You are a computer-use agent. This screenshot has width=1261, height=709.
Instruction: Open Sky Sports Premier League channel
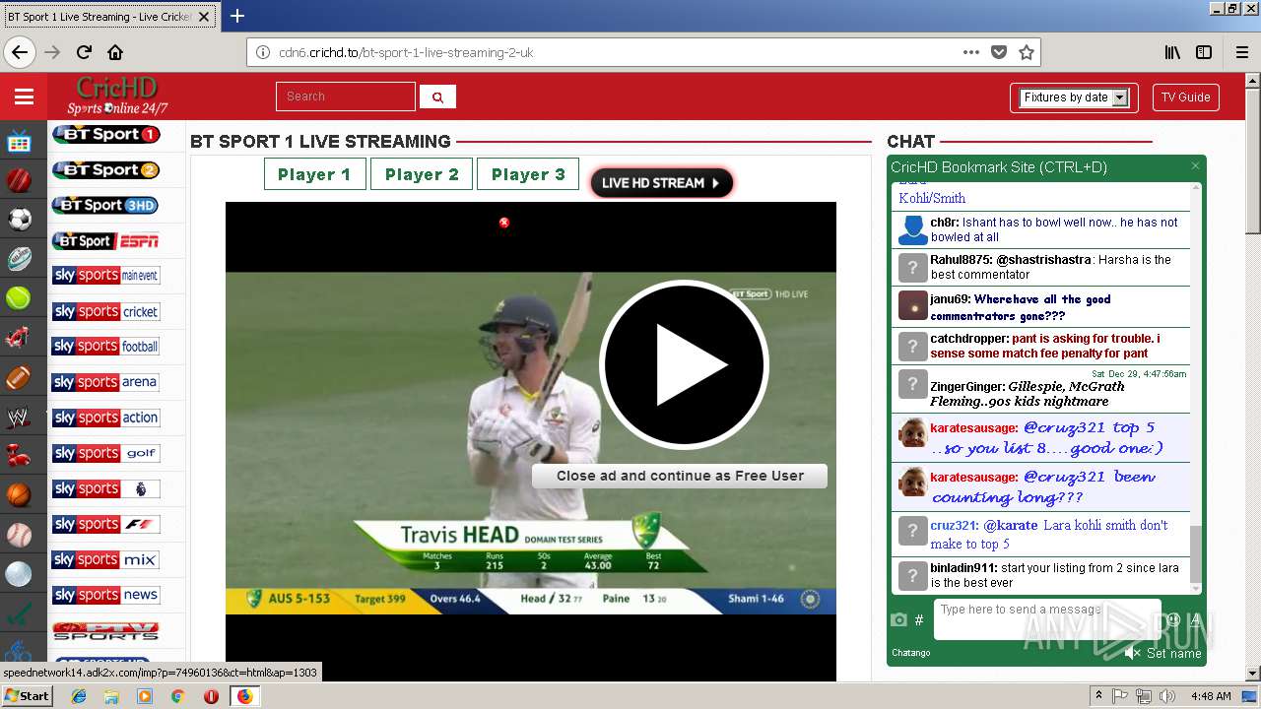tap(105, 488)
